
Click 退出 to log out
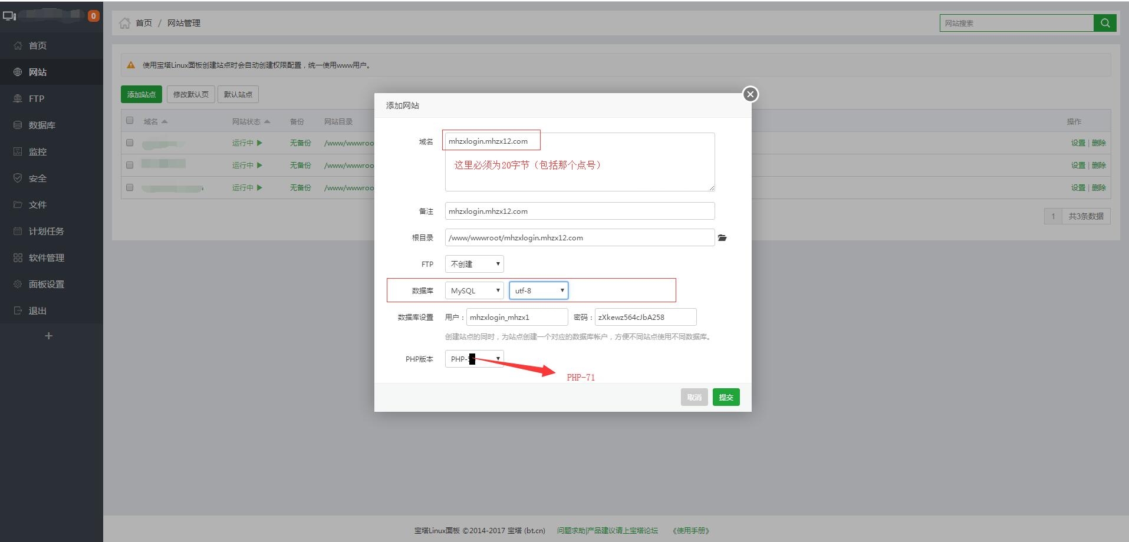(x=51, y=310)
